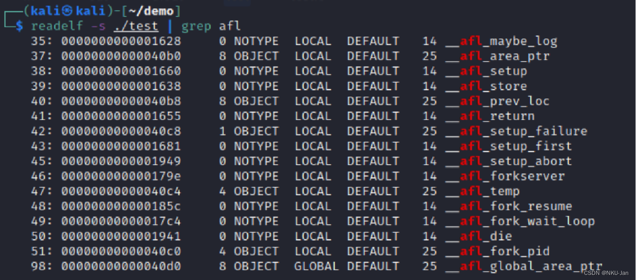Click the __afl_setup_abort symbol name

[509, 161]
